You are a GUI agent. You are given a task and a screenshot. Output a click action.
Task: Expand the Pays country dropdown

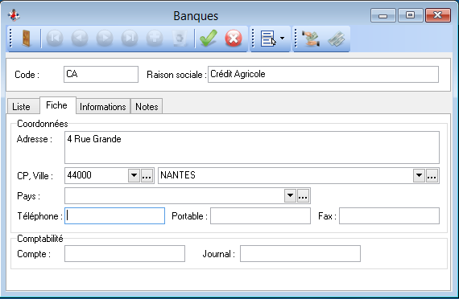click(290, 196)
